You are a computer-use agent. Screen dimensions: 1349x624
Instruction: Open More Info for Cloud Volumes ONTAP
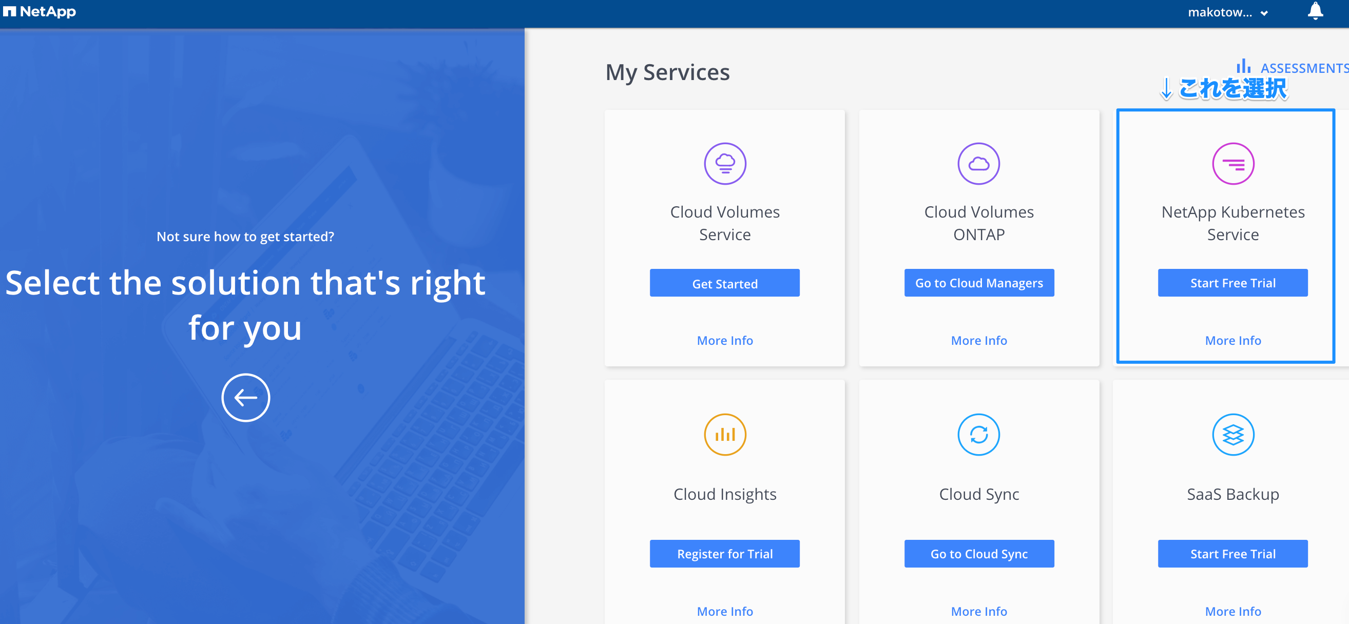coord(979,340)
